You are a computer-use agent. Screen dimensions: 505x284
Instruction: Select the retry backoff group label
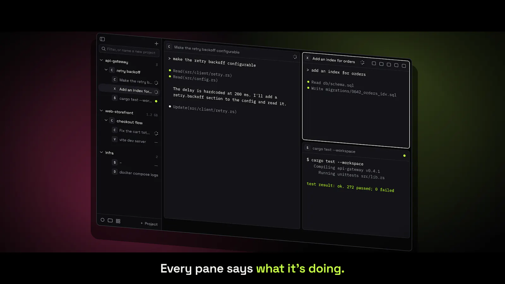point(128,72)
